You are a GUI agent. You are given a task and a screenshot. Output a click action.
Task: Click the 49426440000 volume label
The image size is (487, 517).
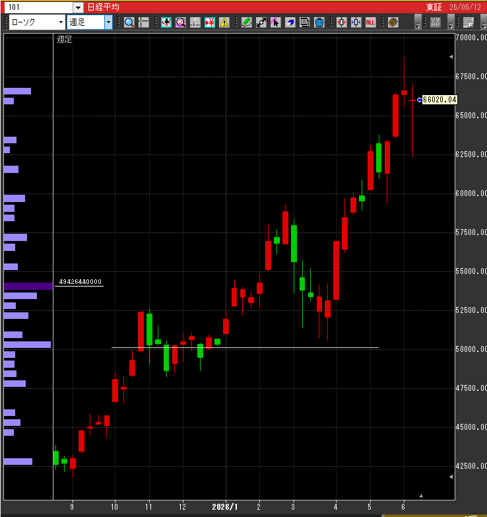(x=80, y=281)
